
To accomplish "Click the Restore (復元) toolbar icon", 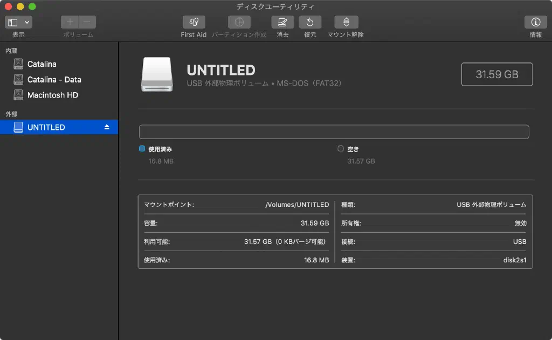I will pyautogui.click(x=310, y=22).
